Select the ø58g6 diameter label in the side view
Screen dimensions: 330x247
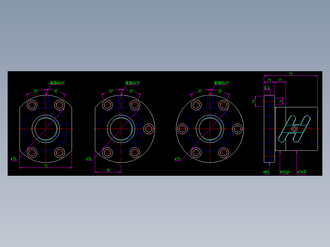(285, 172)
